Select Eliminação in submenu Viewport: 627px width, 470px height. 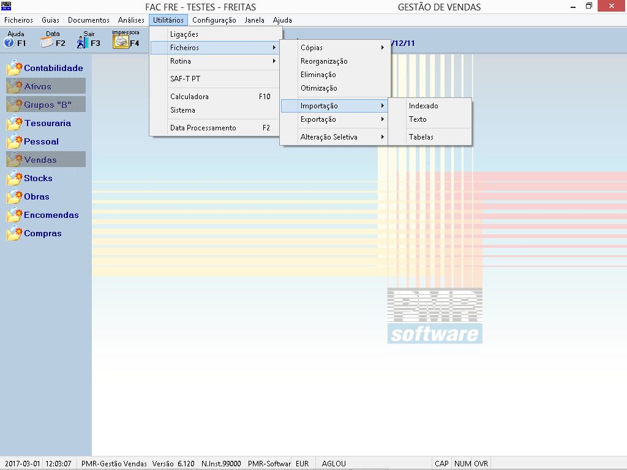point(335,75)
